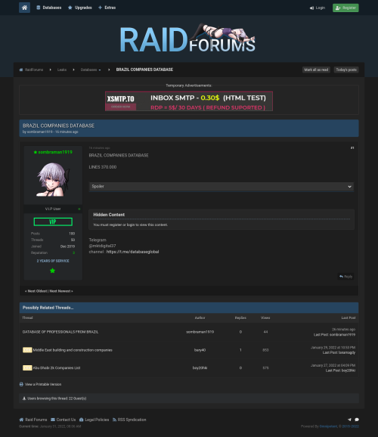Open Abu Dhabi 2k Companies List thread

(x=57, y=368)
